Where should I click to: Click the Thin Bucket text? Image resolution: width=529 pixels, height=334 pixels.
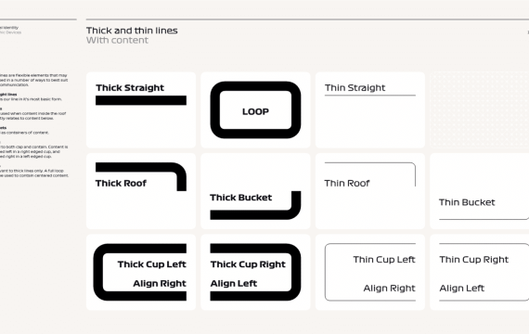tap(467, 202)
